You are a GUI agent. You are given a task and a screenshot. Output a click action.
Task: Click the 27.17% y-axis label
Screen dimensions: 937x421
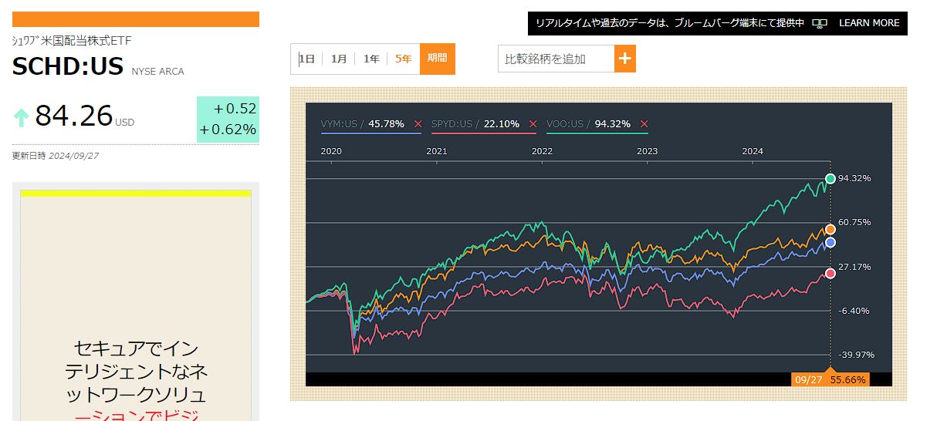coord(854,267)
